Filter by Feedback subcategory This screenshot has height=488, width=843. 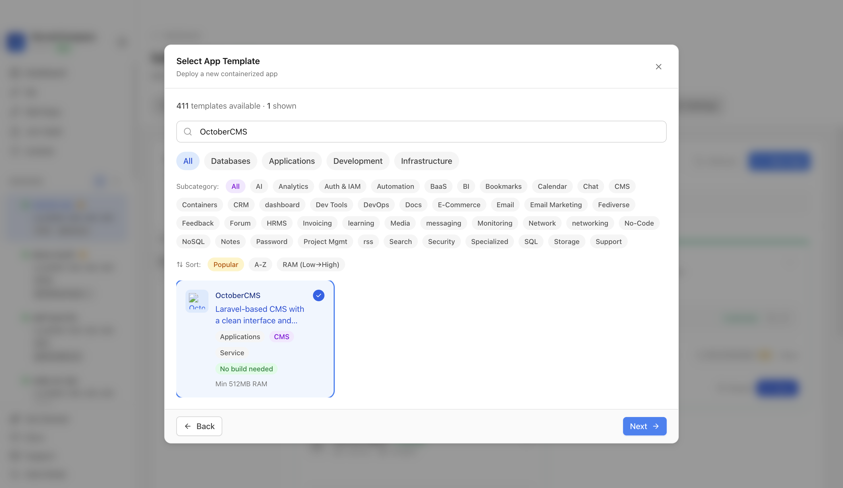pyautogui.click(x=198, y=223)
